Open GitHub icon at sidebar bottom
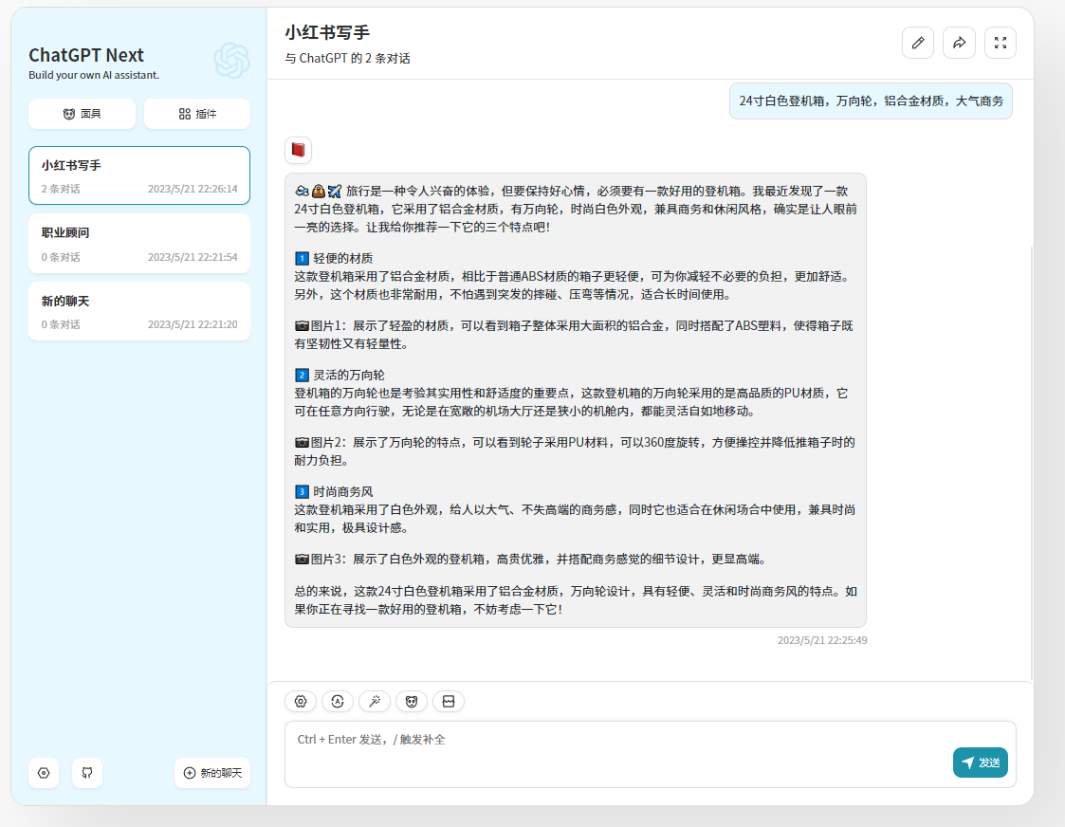 87,773
